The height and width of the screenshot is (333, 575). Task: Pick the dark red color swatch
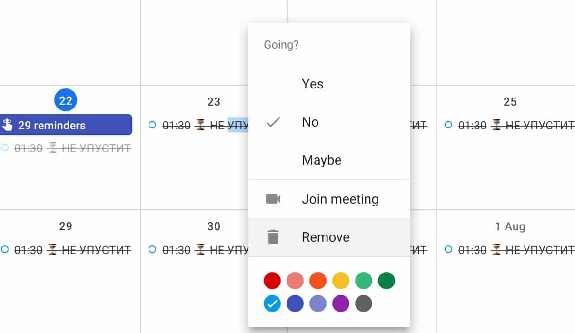(x=272, y=281)
